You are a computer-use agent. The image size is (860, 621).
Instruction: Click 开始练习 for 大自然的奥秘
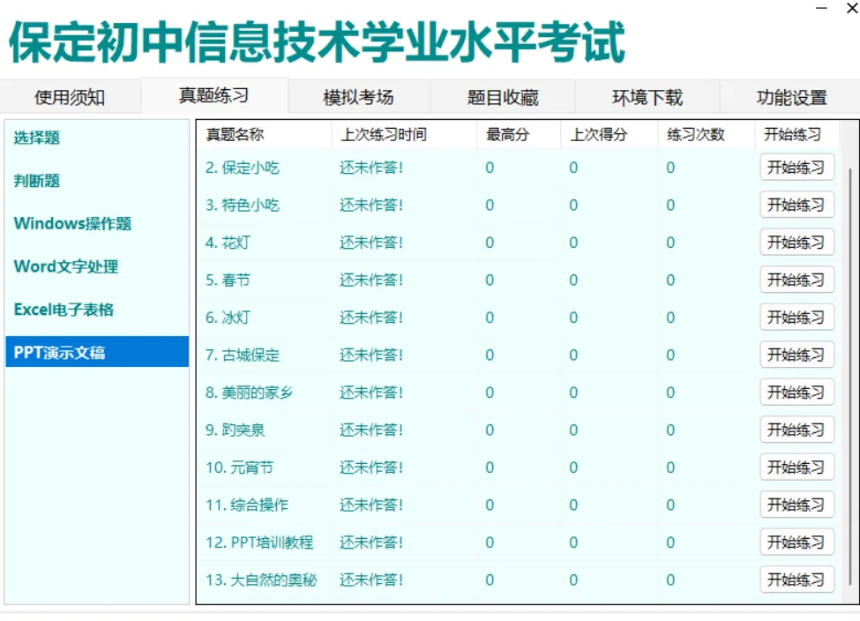pyautogui.click(x=796, y=580)
